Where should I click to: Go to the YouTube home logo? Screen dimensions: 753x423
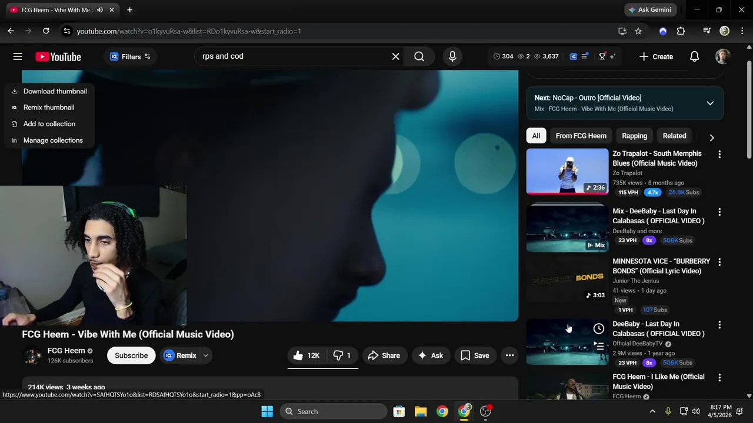pyautogui.click(x=58, y=57)
